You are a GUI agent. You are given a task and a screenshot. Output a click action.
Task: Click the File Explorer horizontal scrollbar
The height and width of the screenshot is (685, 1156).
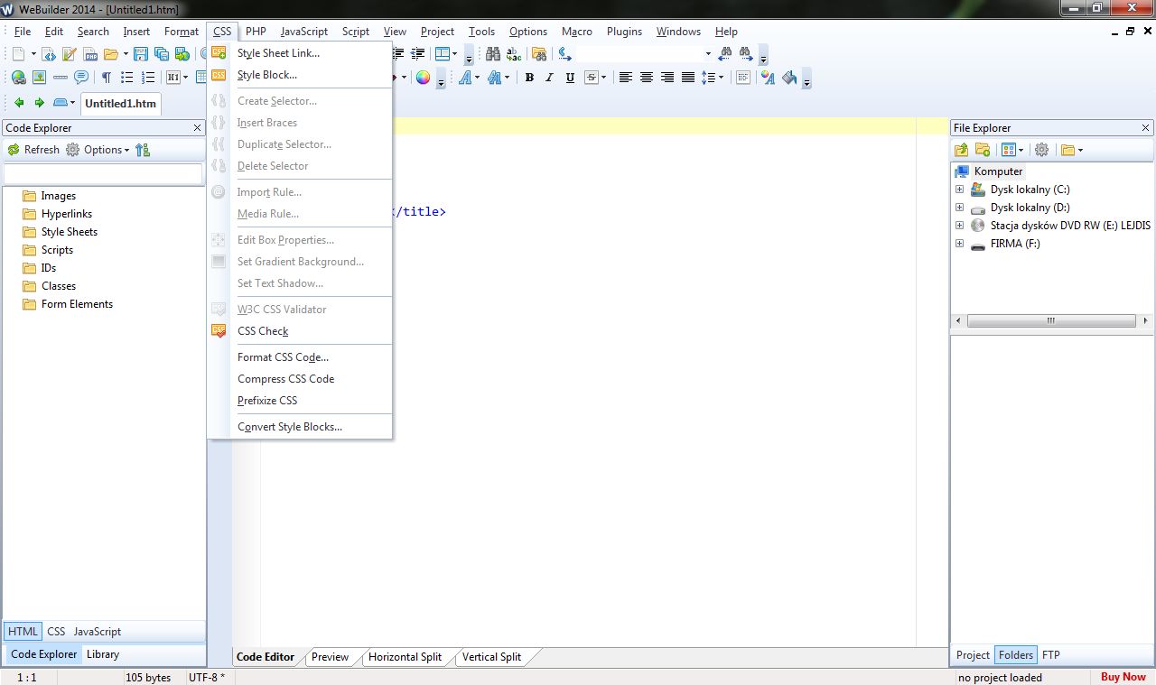(x=1051, y=320)
